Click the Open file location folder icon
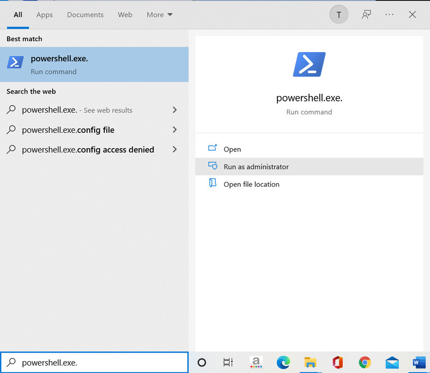430x373 pixels. point(212,183)
